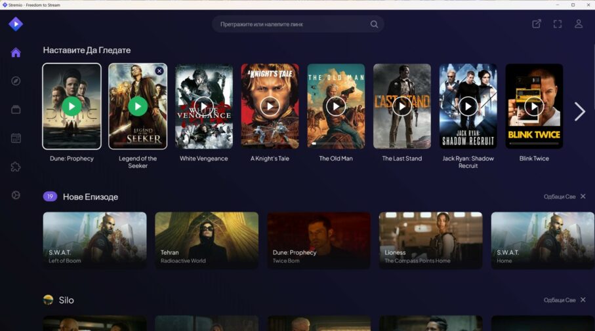
Task: Dismiss Legend of the Seeker with X
Action: coord(159,71)
